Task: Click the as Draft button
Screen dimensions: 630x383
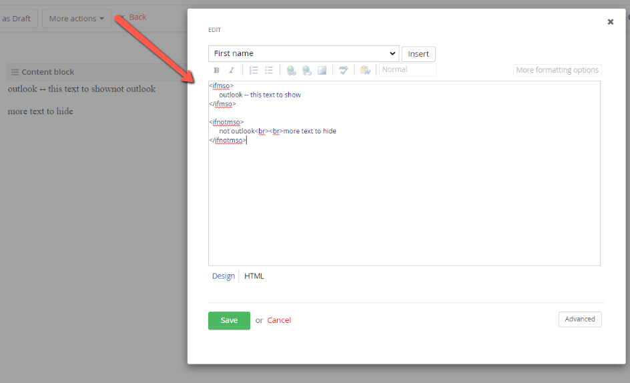Action: click(x=17, y=19)
